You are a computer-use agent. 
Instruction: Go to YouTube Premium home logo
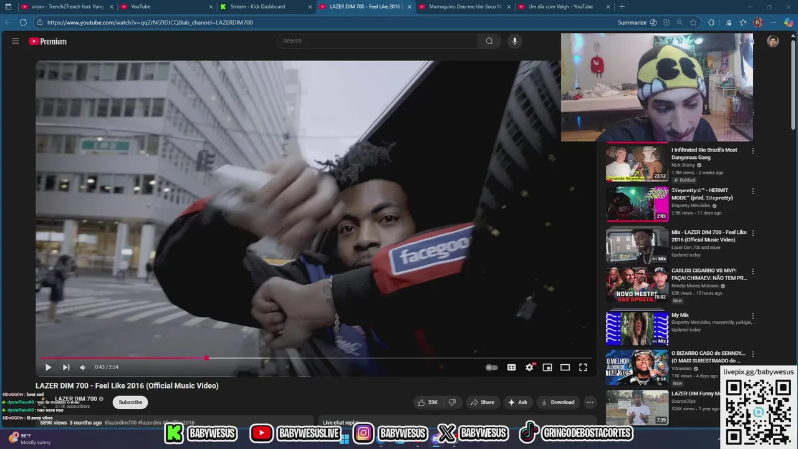(47, 41)
